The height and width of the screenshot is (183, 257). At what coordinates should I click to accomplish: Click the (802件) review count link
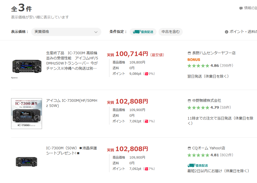[227, 155]
